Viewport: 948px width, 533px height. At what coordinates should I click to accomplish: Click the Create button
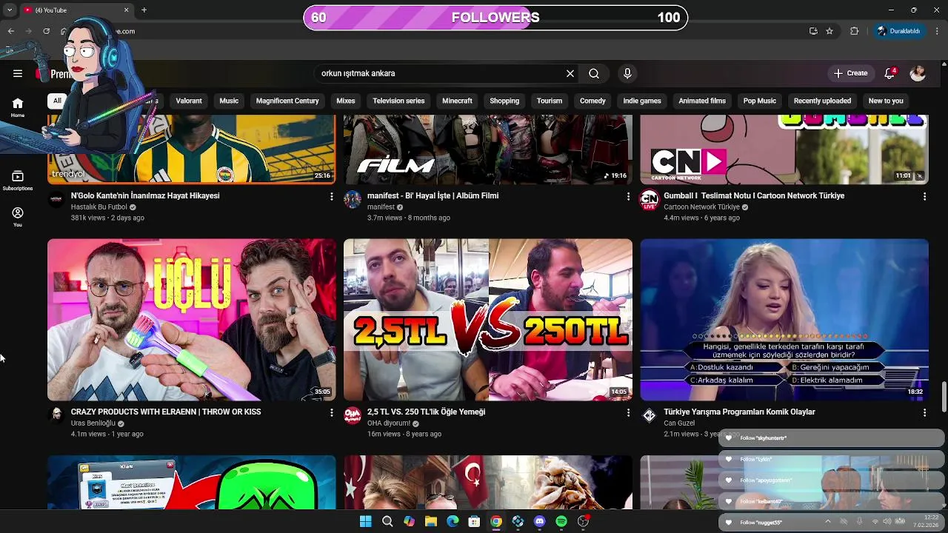[x=849, y=73]
